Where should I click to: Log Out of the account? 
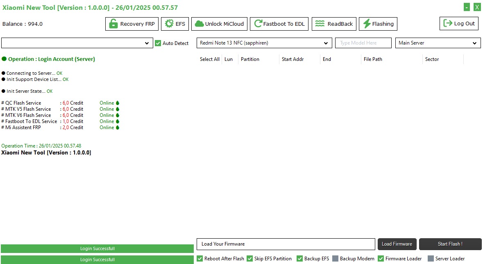coord(459,23)
